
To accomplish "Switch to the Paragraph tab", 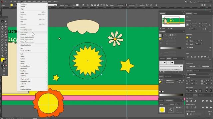I will click(196, 71).
